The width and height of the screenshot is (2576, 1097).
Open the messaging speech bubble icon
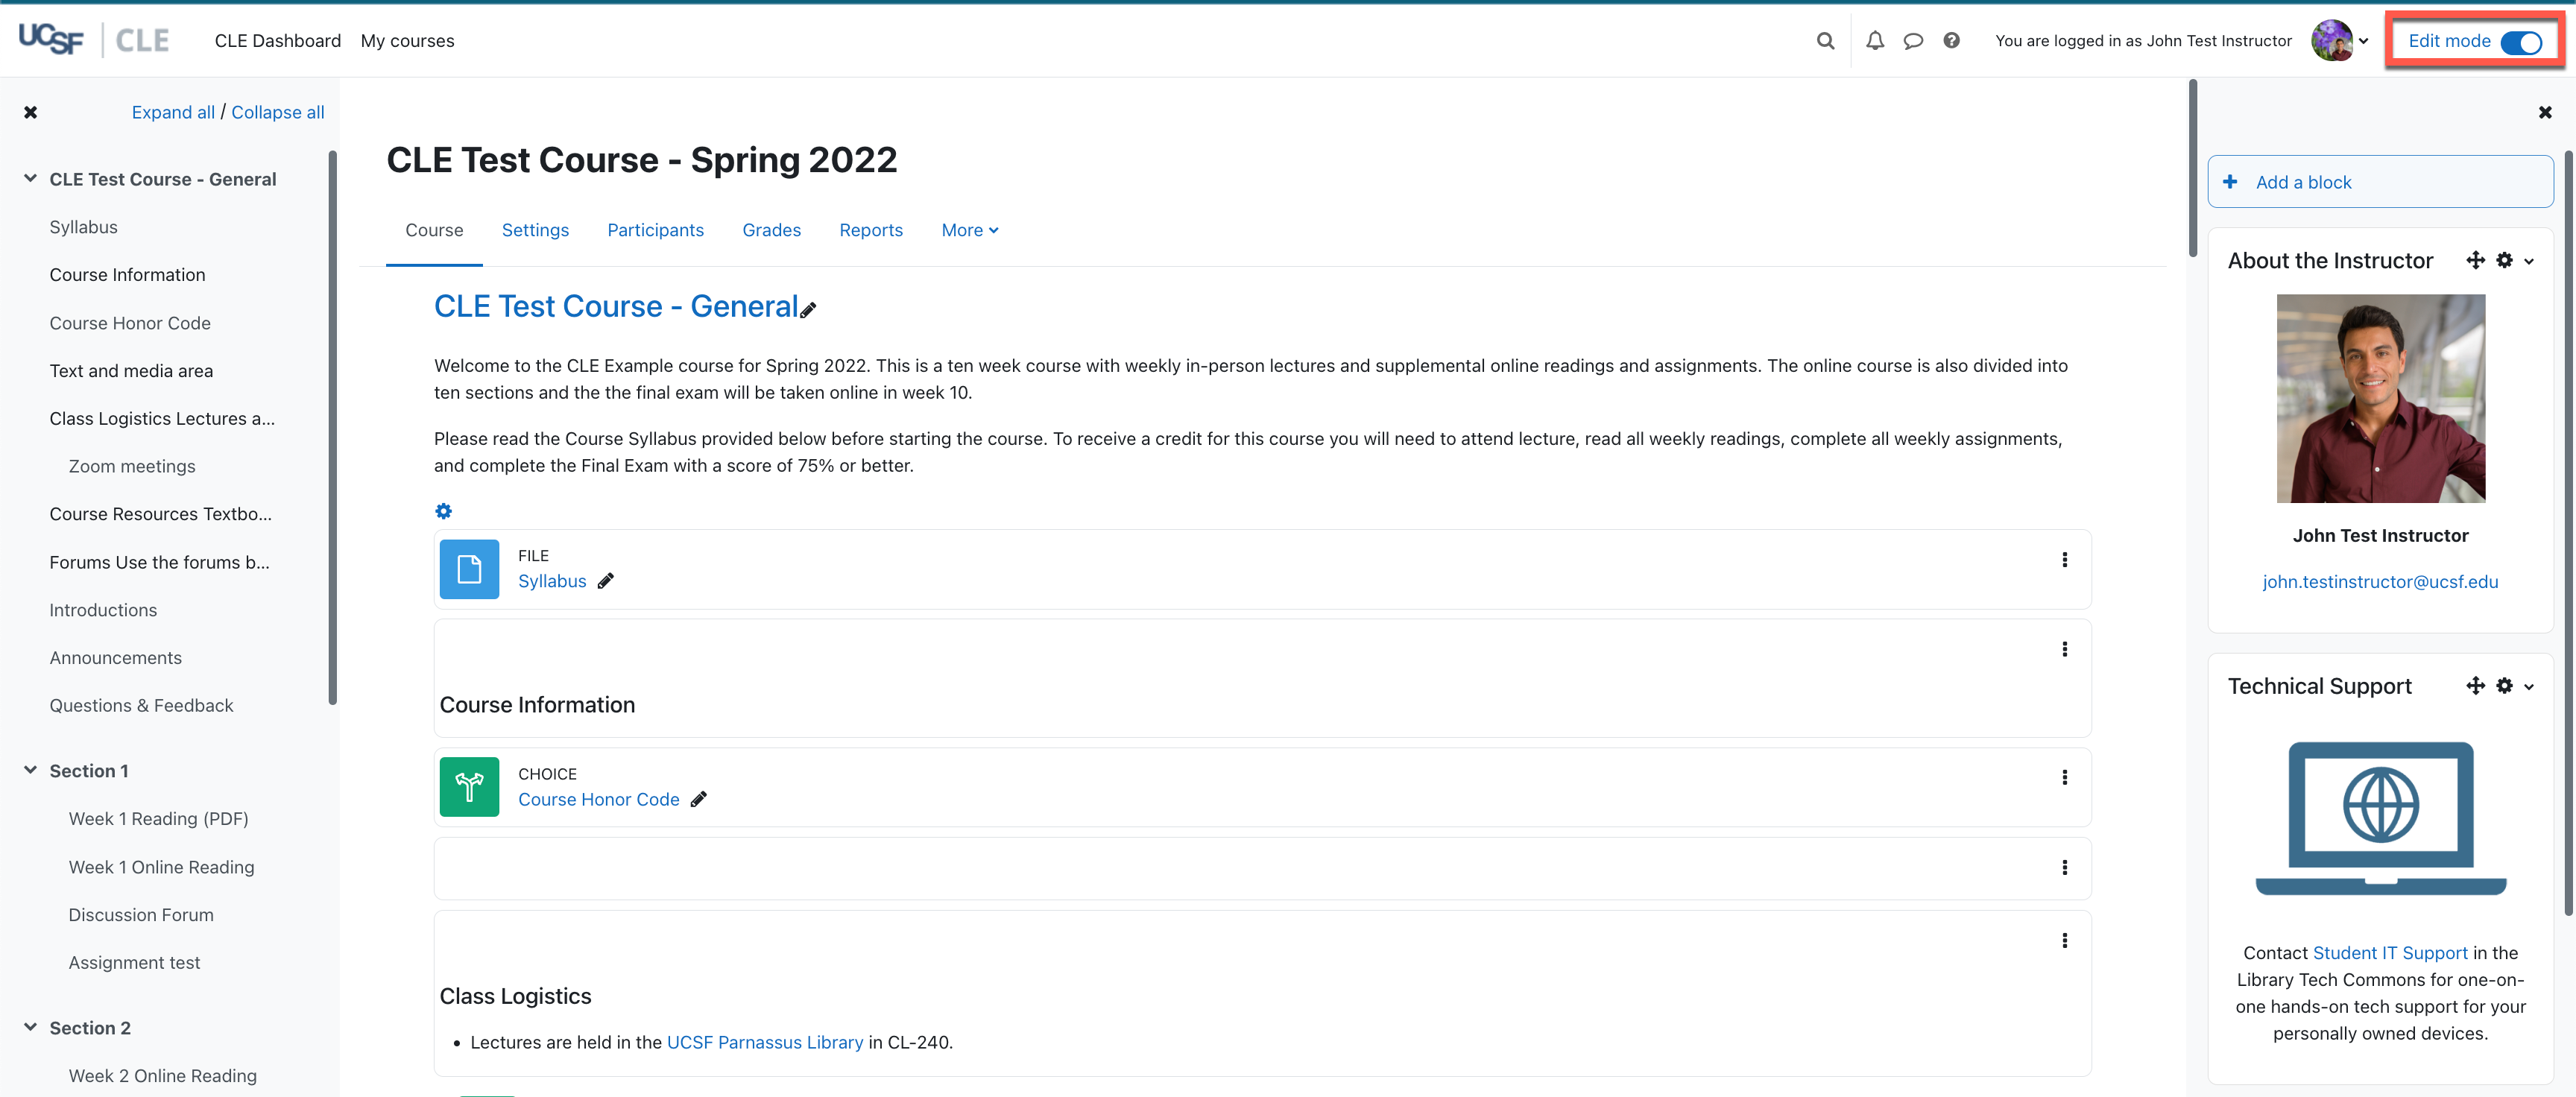(x=1913, y=41)
